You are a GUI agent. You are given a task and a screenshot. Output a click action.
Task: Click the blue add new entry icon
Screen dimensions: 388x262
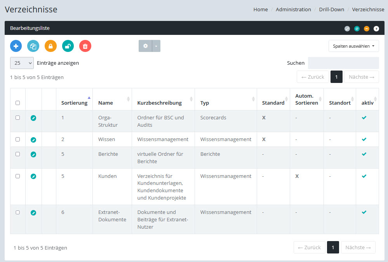16,46
